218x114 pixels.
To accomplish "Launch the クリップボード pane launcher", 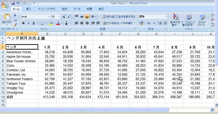I will click(x=17, y=29).
